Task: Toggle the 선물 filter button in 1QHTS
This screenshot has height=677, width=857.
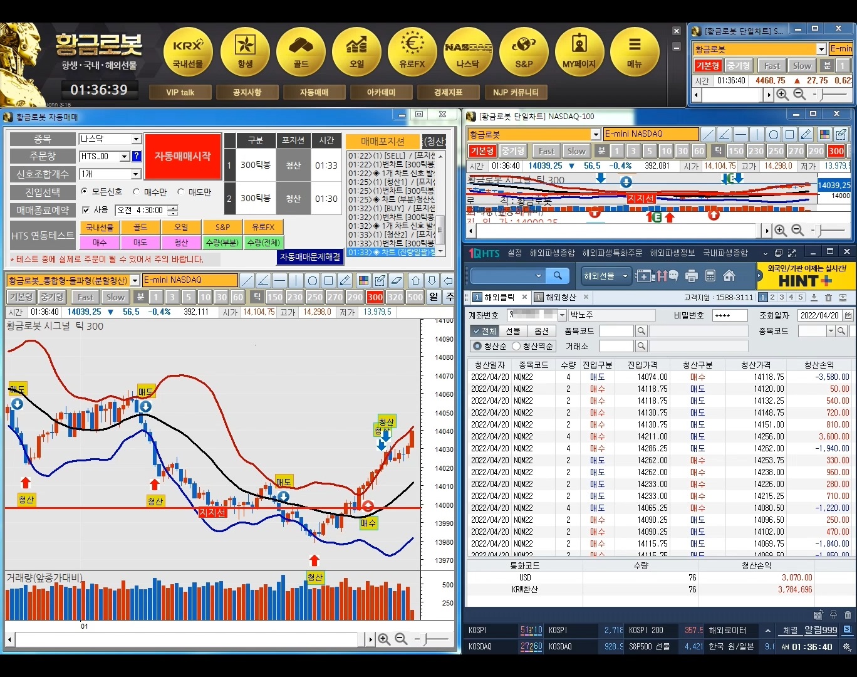Action: click(513, 331)
